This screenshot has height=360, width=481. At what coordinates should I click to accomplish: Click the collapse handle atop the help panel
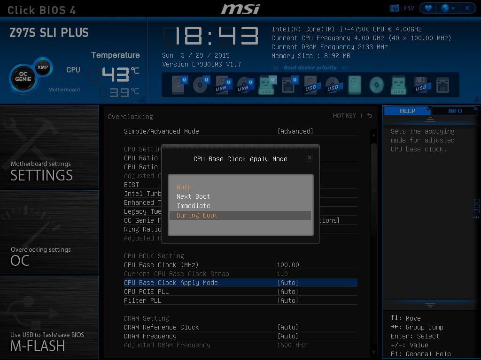(x=430, y=120)
